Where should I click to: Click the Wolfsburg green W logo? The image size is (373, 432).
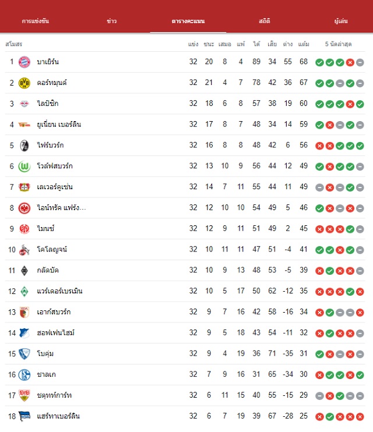[24, 167]
